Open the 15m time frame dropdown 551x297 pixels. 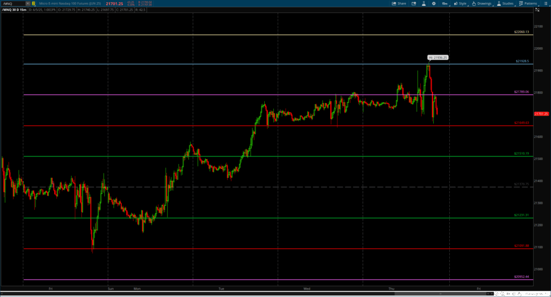coord(444,4)
